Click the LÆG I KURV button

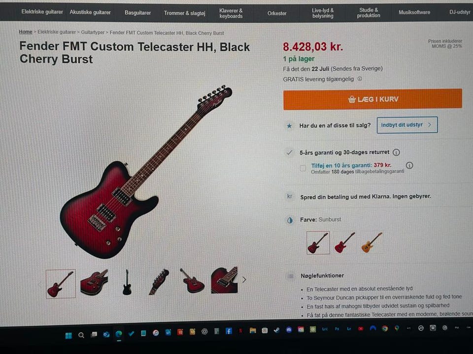coord(372,99)
